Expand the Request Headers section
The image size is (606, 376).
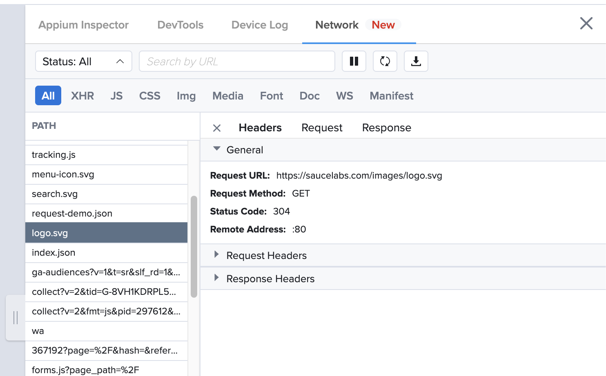266,255
